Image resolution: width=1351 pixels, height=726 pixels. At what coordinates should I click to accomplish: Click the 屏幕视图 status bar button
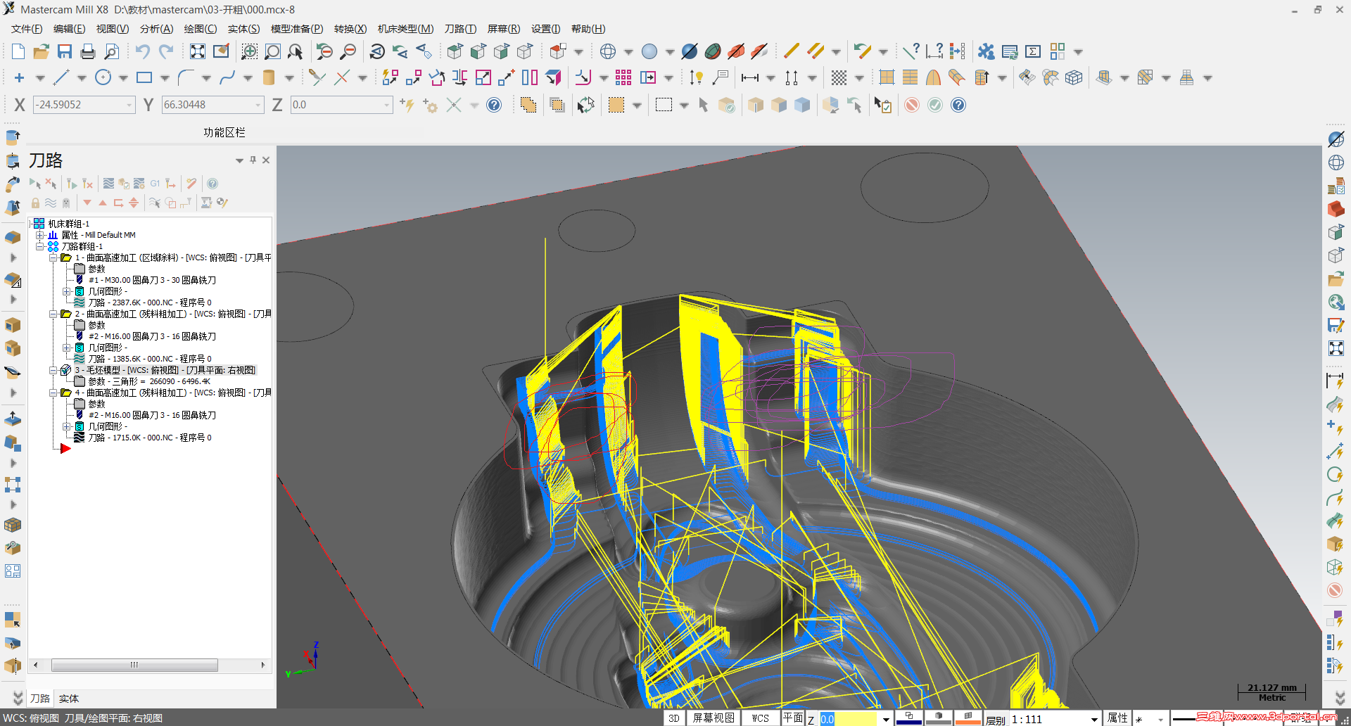pyautogui.click(x=713, y=718)
